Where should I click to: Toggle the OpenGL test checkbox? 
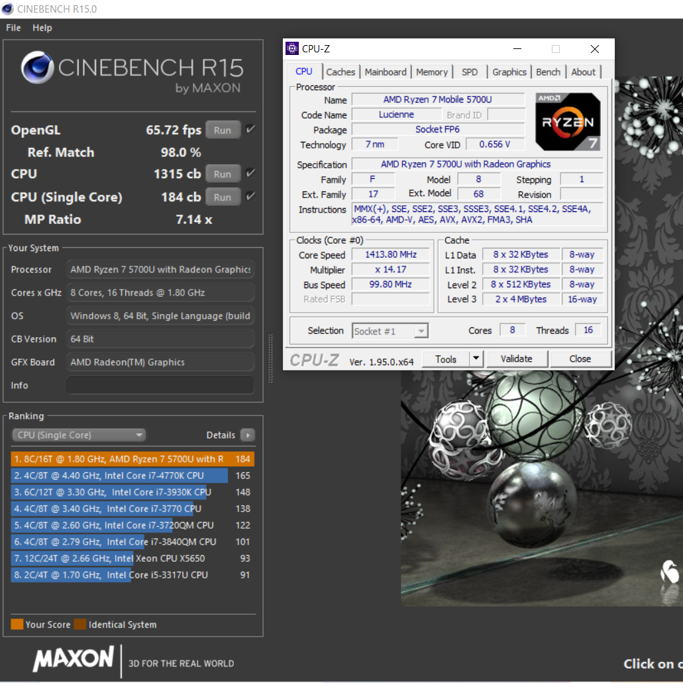(250, 129)
